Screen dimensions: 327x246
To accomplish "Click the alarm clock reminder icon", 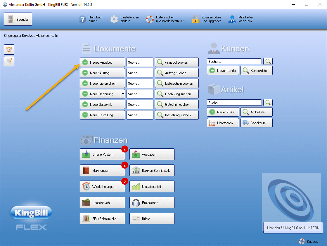I will tap(9, 49).
